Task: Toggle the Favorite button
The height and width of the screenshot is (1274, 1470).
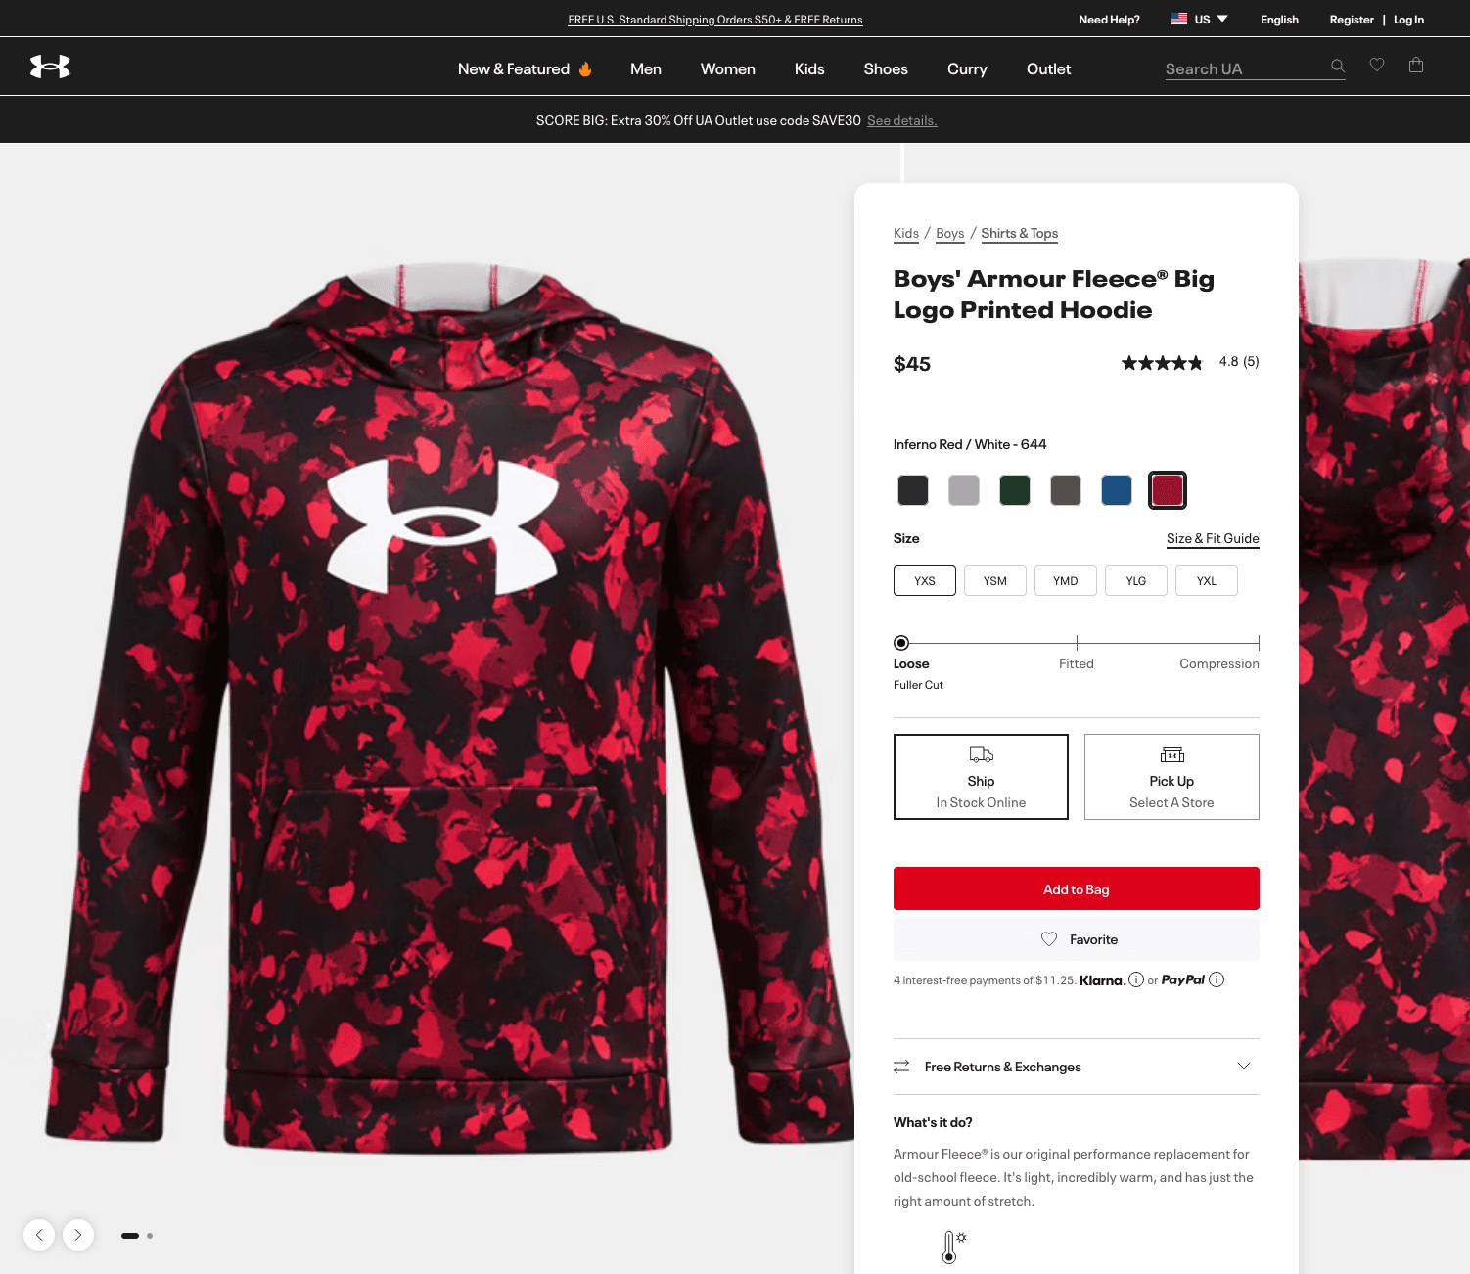Action: pyautogui.click(x=1077, y=939)
